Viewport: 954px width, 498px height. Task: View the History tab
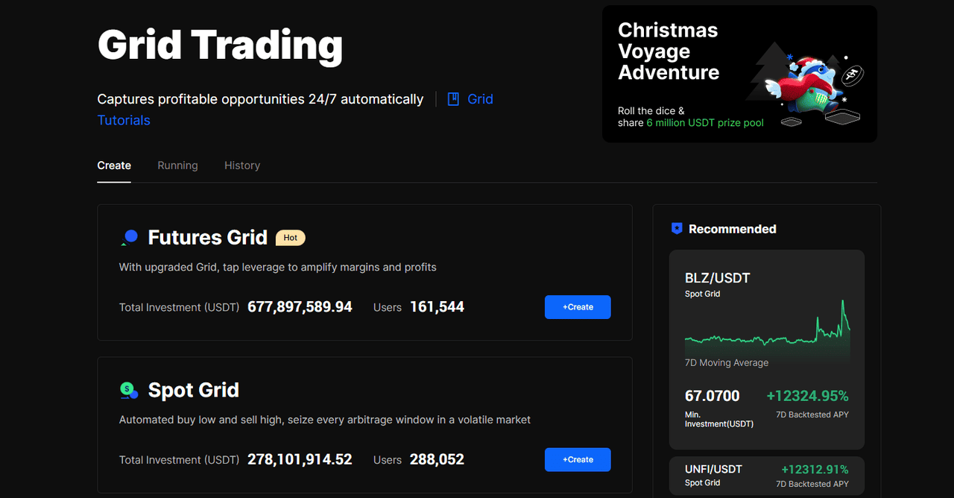point(242,166)
